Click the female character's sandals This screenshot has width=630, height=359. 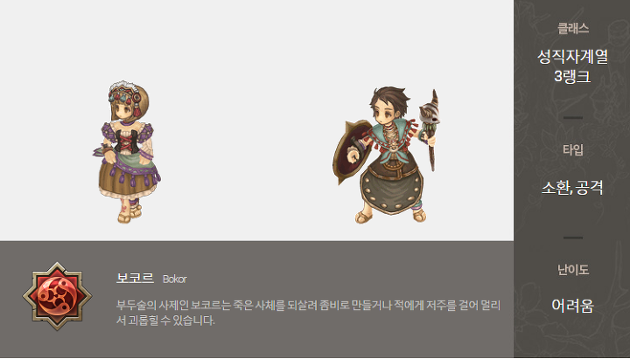(129, 214)
